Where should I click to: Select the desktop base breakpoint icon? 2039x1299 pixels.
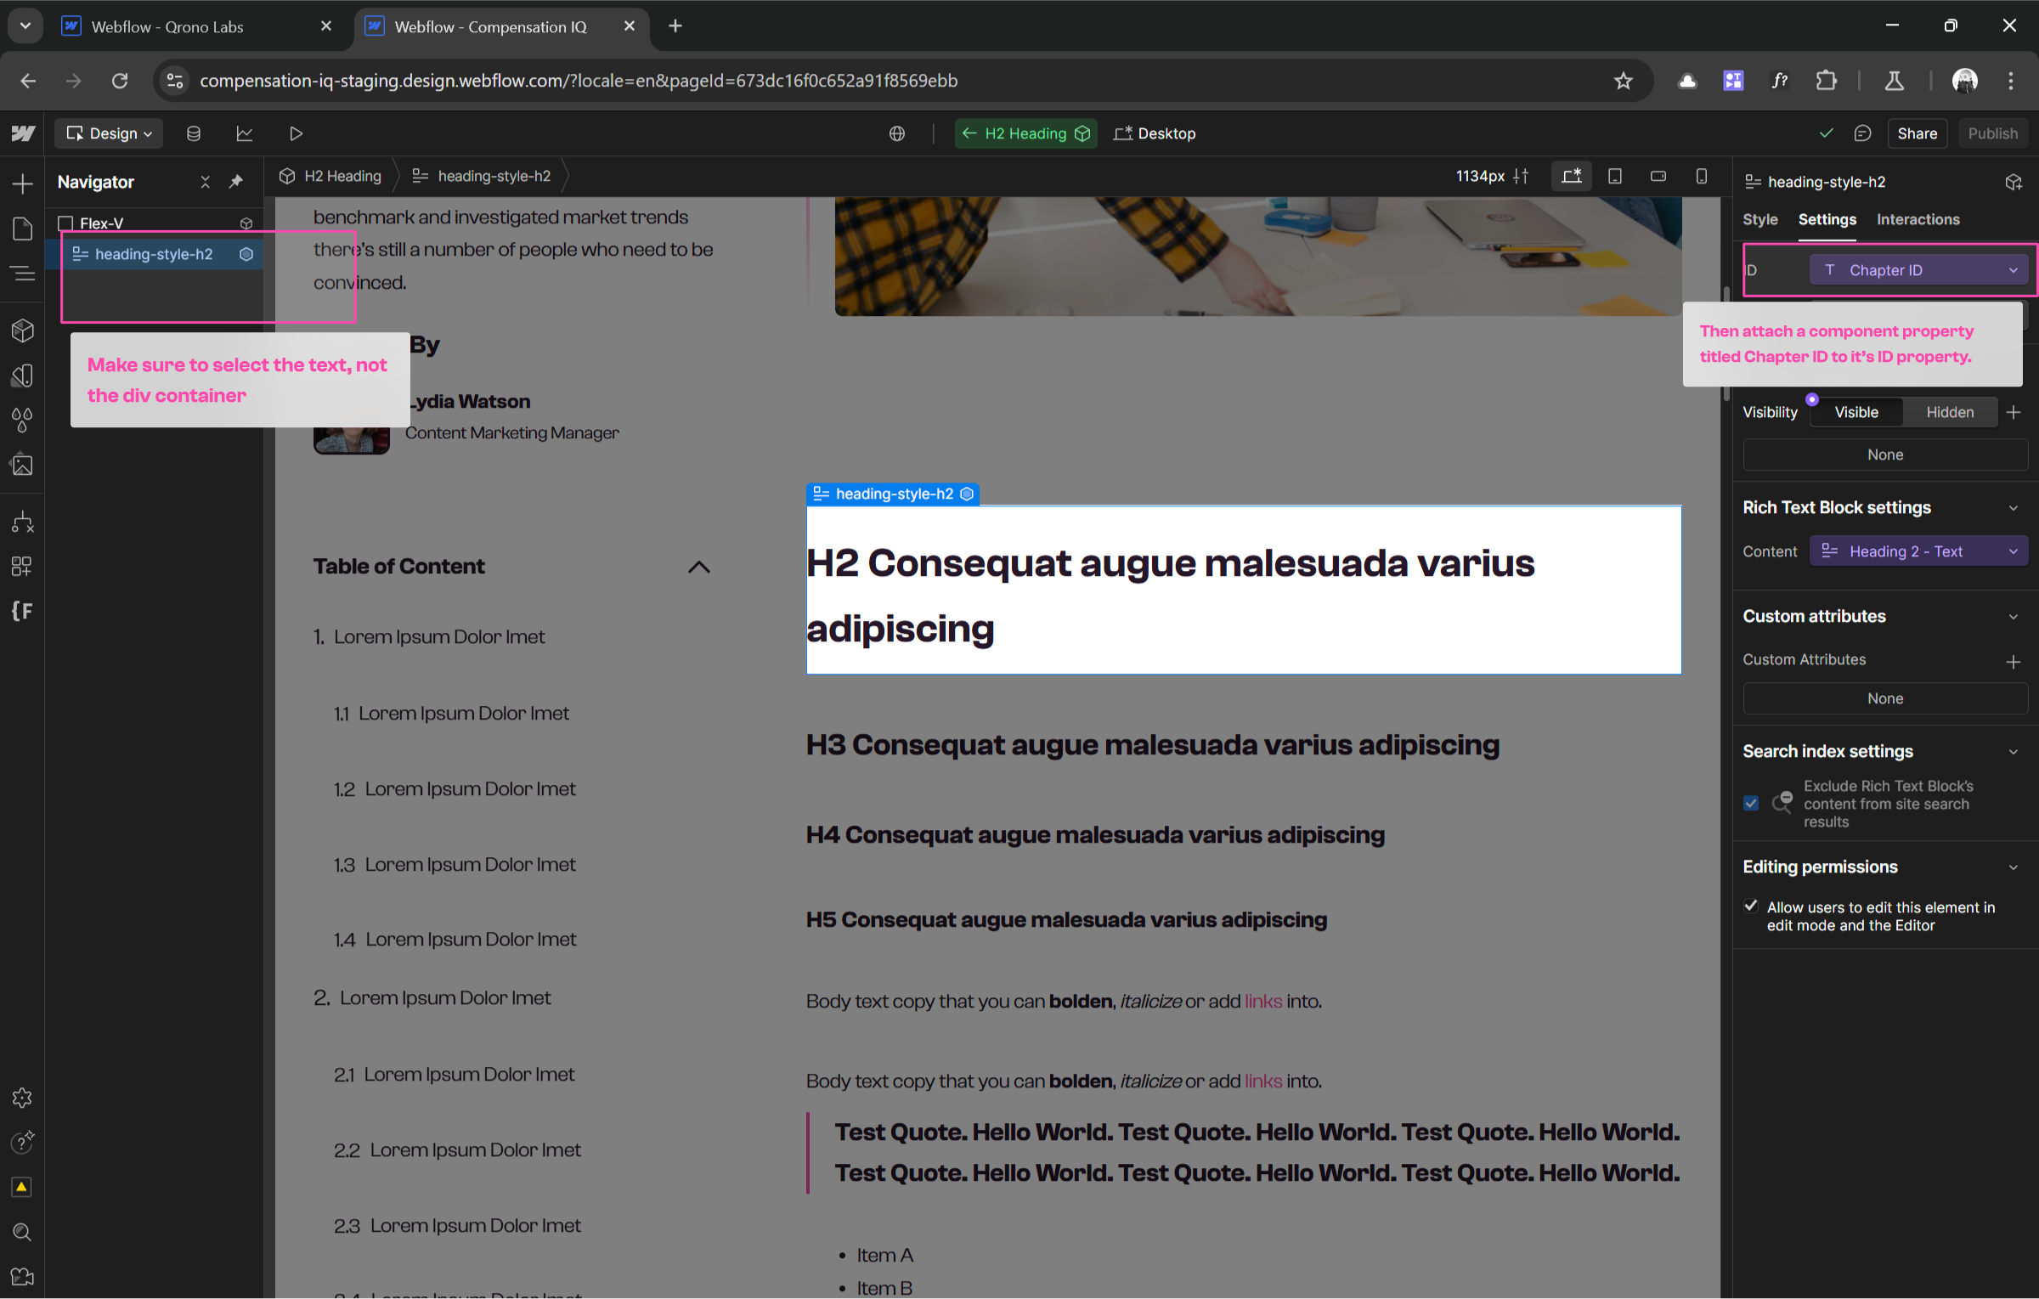(1572, 176)
